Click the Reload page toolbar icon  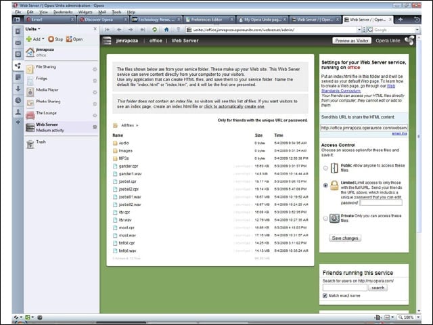[155, 30]
